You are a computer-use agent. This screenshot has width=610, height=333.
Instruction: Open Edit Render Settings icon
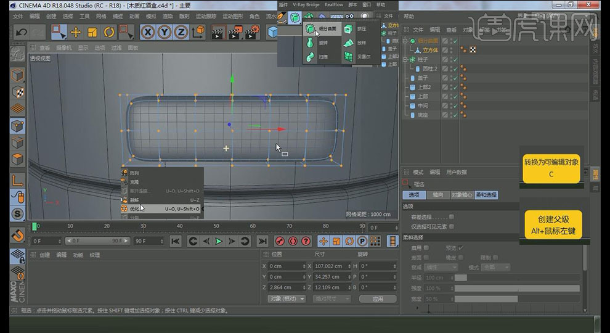point(252,32)
